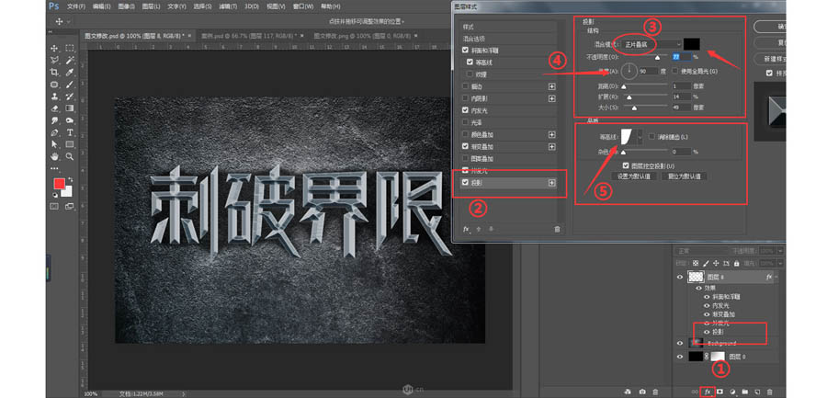Open the 编辑(E) menu
827x398 pixels.
tap(101, 6)
